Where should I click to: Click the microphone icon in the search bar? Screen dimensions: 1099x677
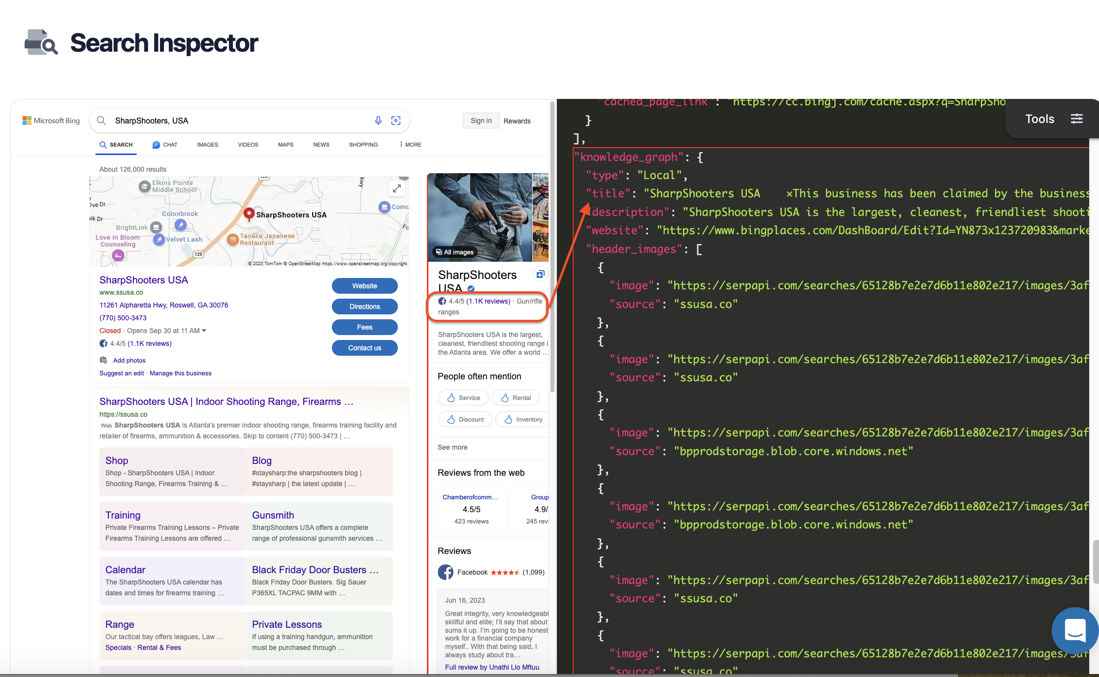tap(378, 121)
